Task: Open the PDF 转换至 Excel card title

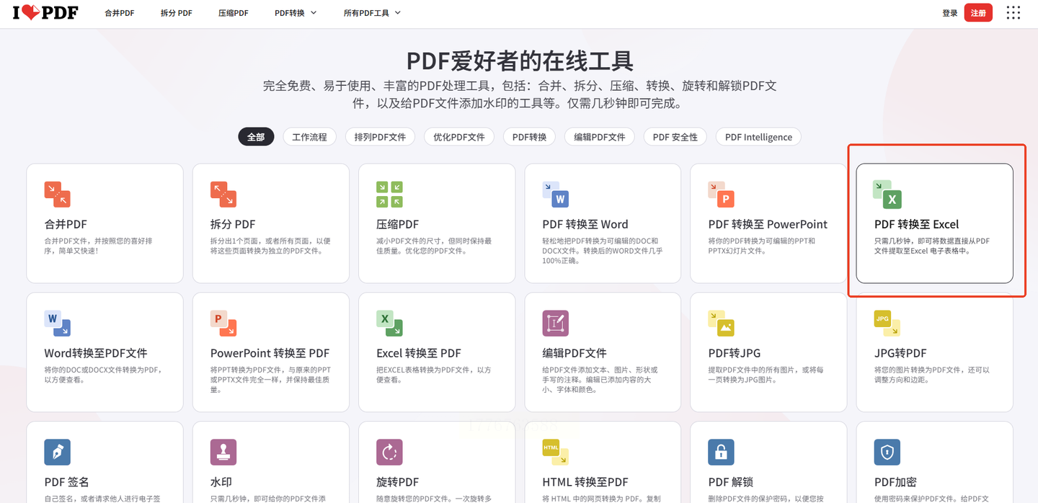Action: tap(916, 224)
